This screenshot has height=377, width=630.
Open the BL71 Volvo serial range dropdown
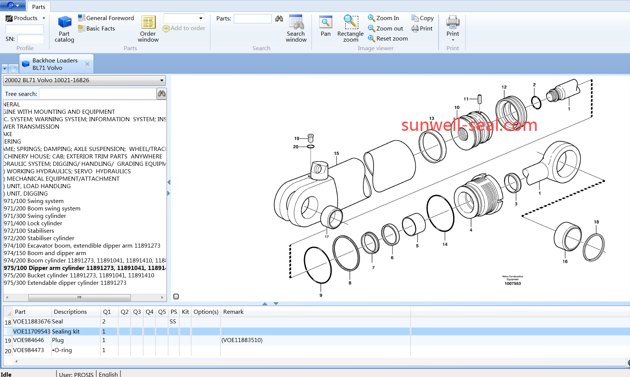(162, 80)
